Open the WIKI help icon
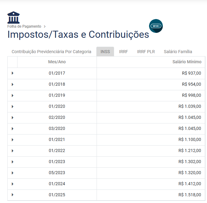 pyautogui.click(x=156, y=26)
